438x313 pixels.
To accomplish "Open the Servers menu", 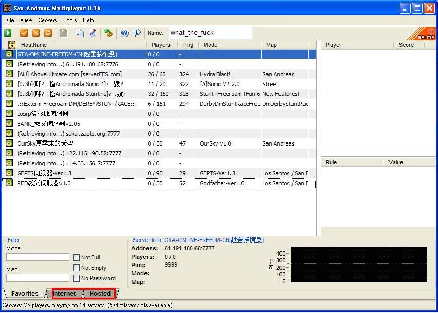I will [47, 20].
